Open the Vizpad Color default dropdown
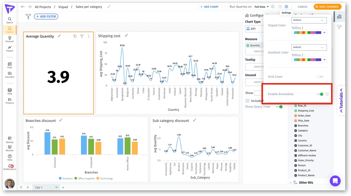The image size is (351, 196). (x=309, y=20)
